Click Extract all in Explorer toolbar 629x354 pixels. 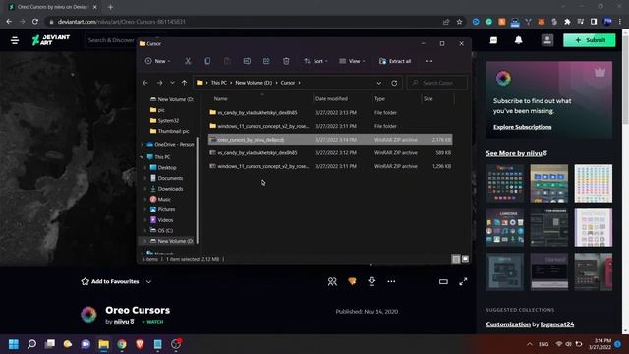pyautogui.click(x=395, y=61)
